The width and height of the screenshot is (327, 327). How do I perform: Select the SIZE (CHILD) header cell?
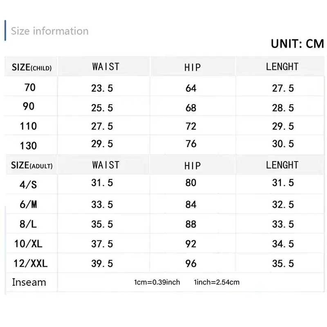pos(31,67)
